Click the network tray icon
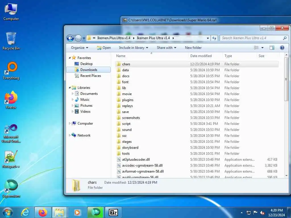 [x=248, y=213]
